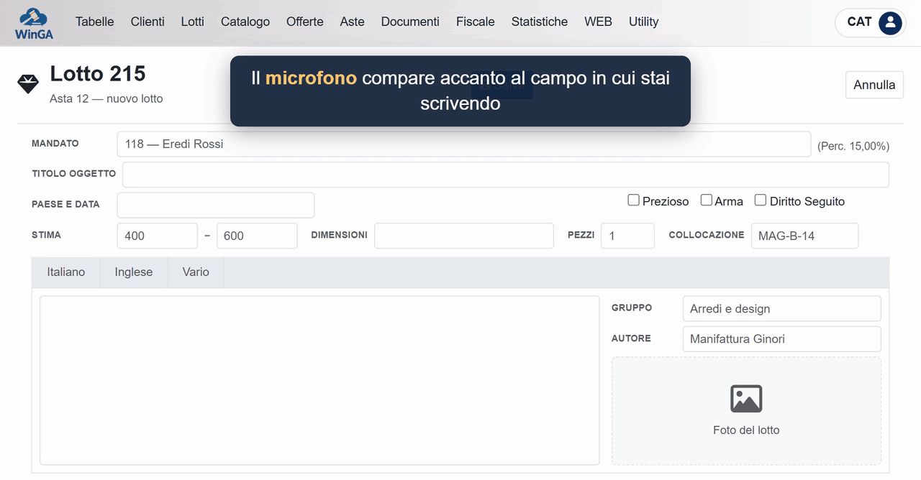This screenshot has height=480, width=921.
Task: Click the Mandato field with Eredi Rossi
Action: [x=464, y=144]
